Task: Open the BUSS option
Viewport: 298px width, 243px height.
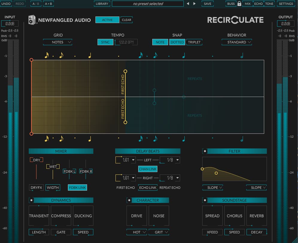Action: click(x=231, y=4)
